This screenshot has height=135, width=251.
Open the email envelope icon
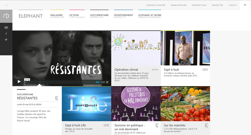click(6, 28)
